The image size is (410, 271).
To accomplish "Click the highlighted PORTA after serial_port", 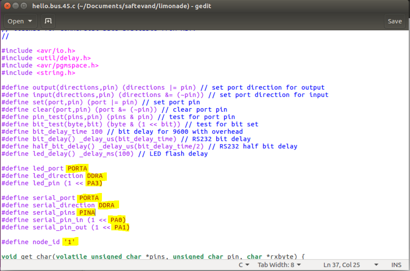I will (x=89, y=198).
